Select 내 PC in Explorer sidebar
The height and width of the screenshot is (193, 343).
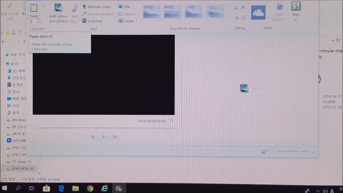click(x=12, y=64)
